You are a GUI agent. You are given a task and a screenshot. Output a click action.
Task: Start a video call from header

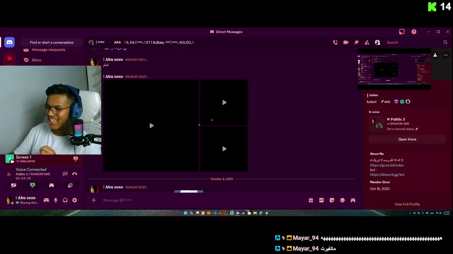pyautogui.click(x=346, y=42)
